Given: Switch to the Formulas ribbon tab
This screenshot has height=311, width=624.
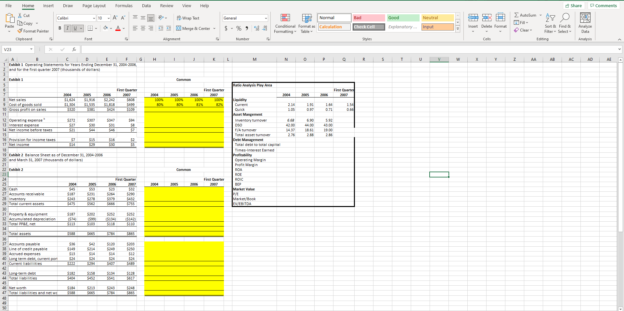Looking at the screenshot, I should pyautogui.click(x=124, y=6).
